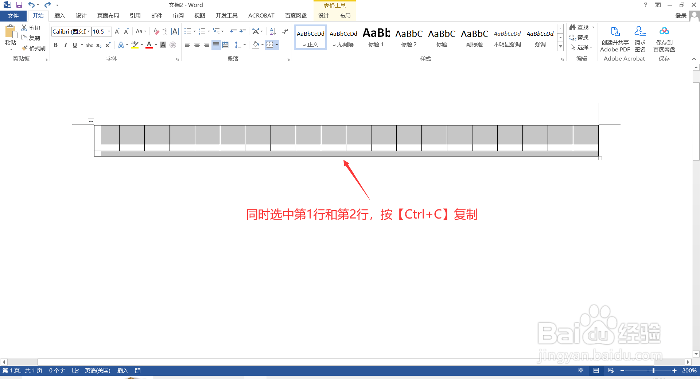Viewport: 700px width, 379px height.
Task: Click the zoom slider handle
Action: coord(653,371)
